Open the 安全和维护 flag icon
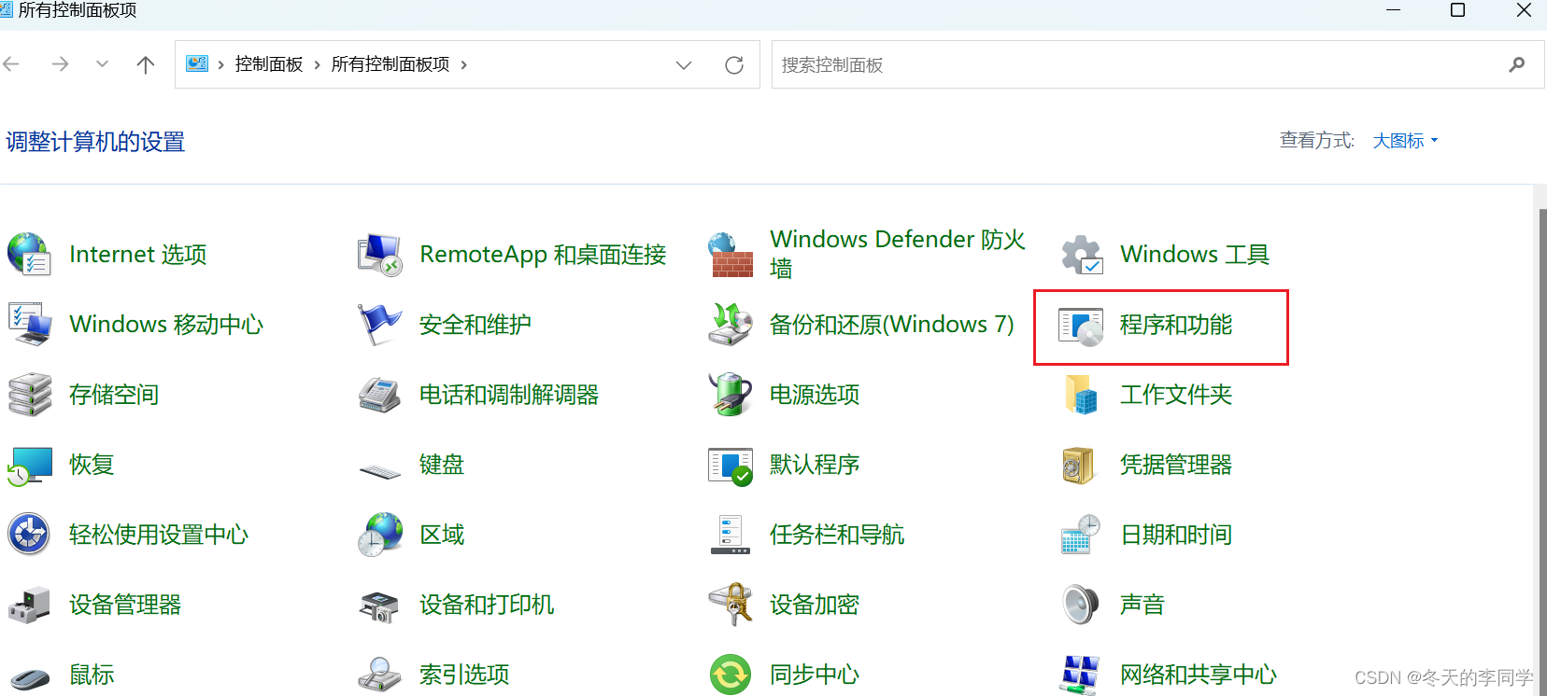The image size is (1547, 696). 379,324
